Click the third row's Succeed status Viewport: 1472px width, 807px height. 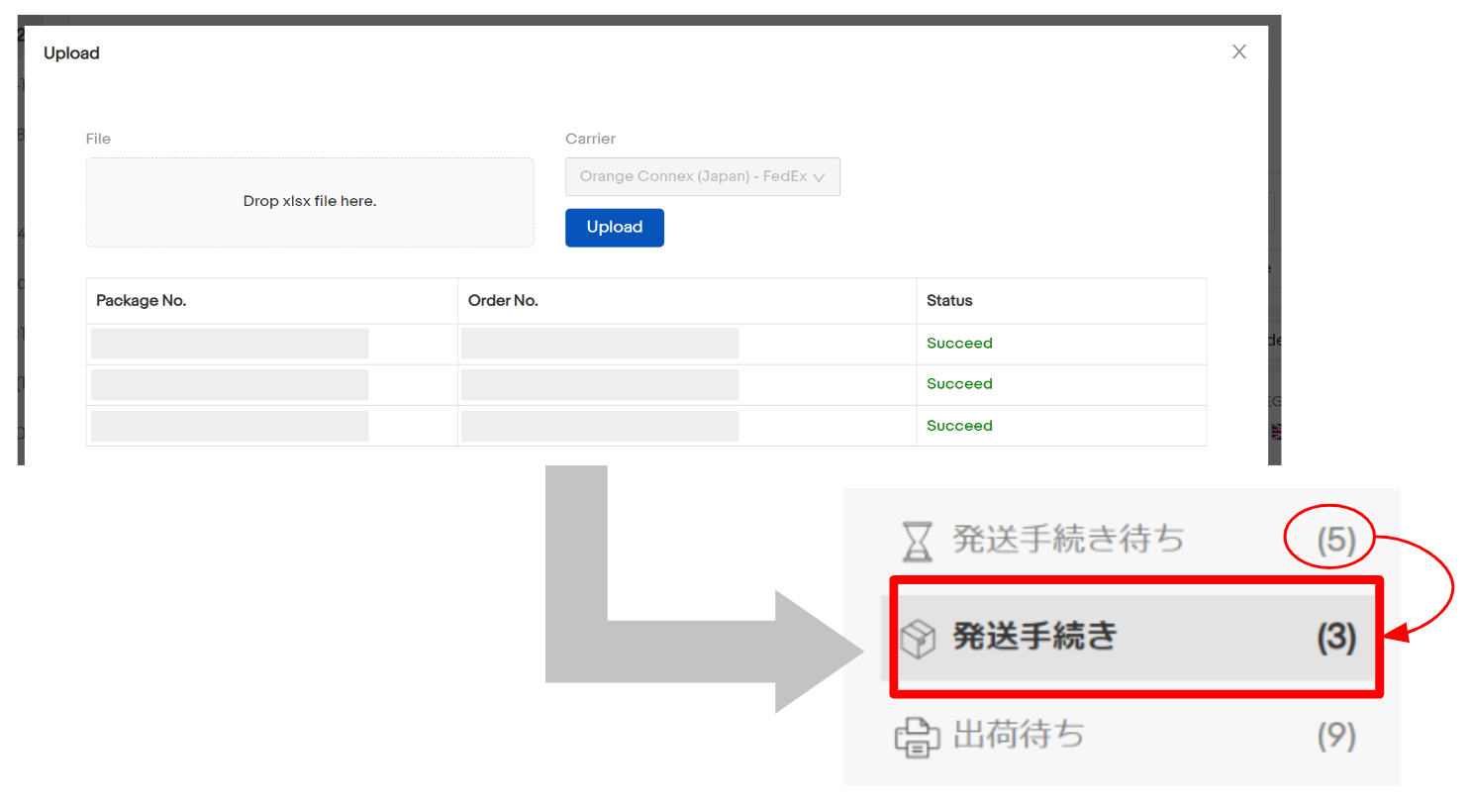(959, 426)
